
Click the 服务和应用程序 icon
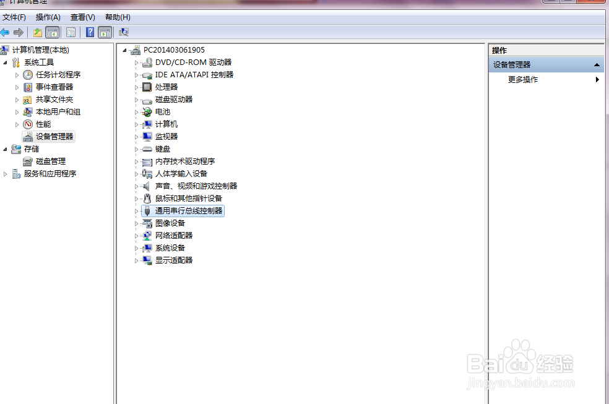coord(16,173)
